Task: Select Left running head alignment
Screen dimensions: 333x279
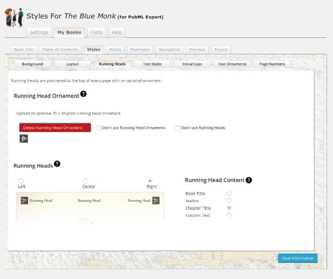Action: 21,181
